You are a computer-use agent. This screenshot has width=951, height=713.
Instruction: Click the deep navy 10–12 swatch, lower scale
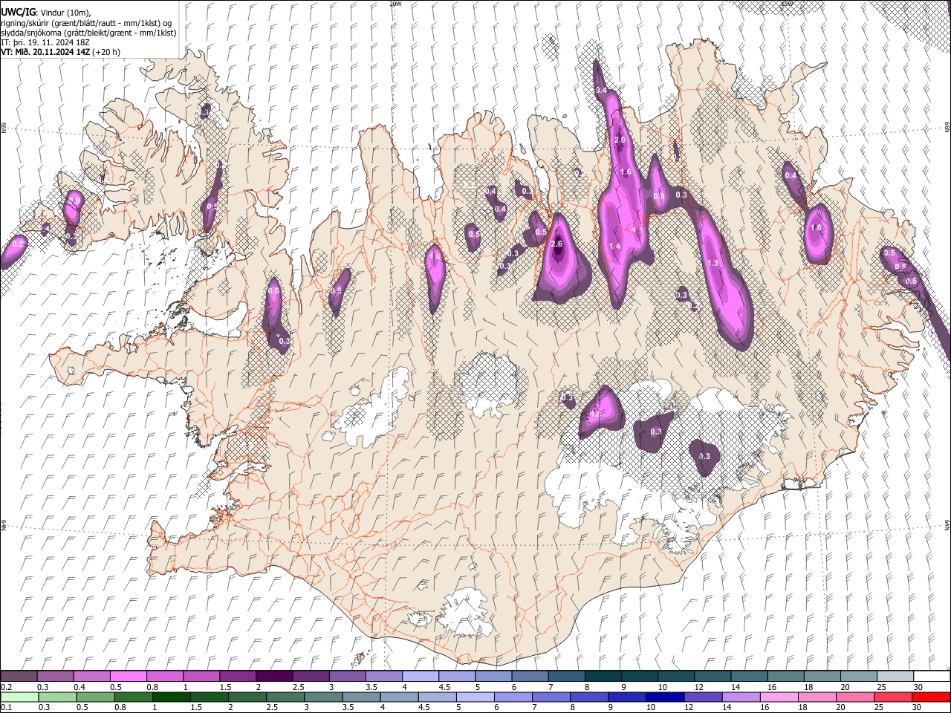click(665, 697)
